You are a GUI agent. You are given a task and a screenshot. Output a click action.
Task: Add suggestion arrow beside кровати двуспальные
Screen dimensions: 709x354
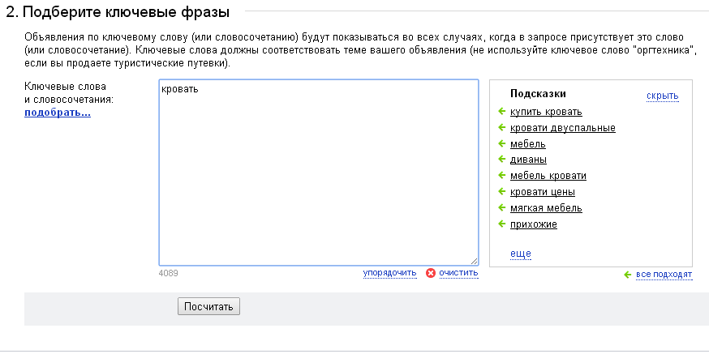click(501, 128)
